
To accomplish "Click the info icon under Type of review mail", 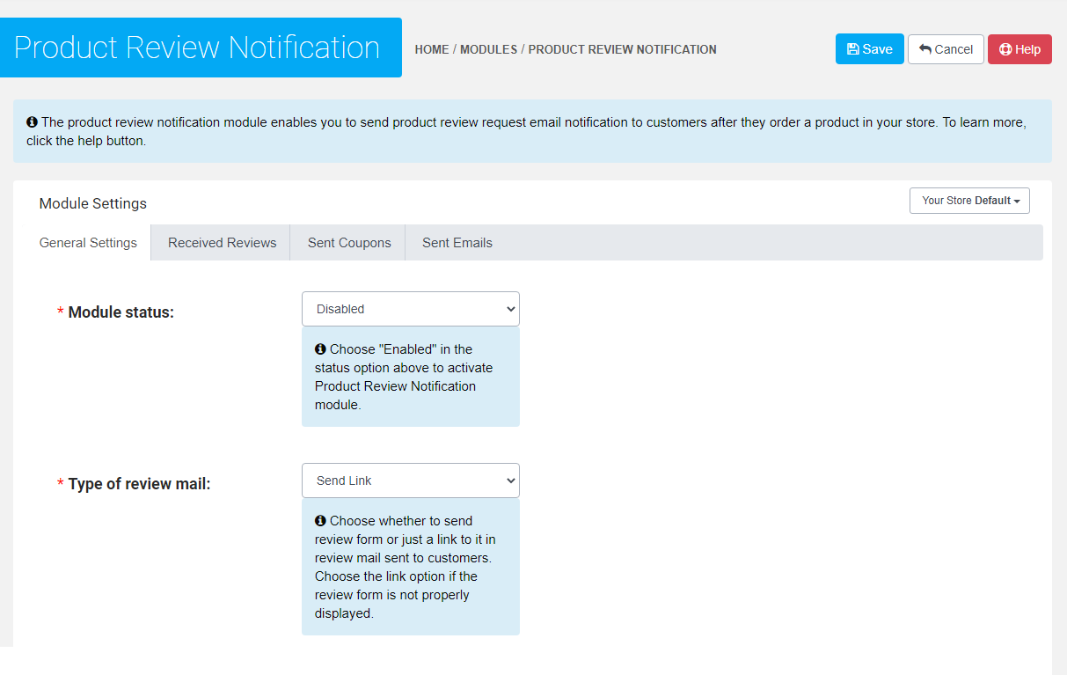I will 320,521.
